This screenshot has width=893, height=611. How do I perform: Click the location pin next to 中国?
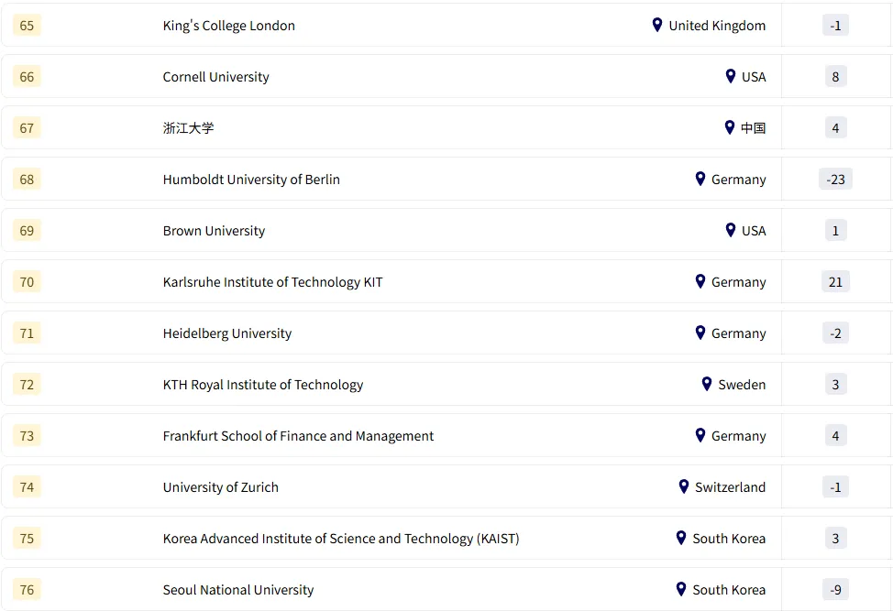(730, 127)
